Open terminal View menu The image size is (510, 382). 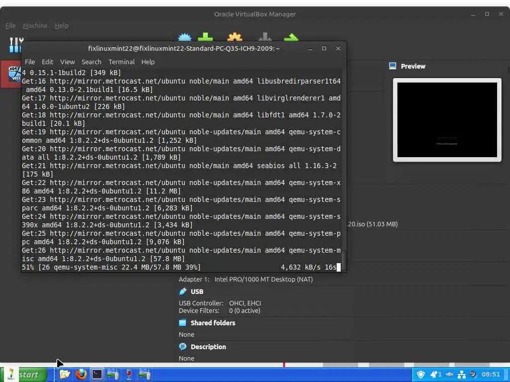tap(67, 62)
